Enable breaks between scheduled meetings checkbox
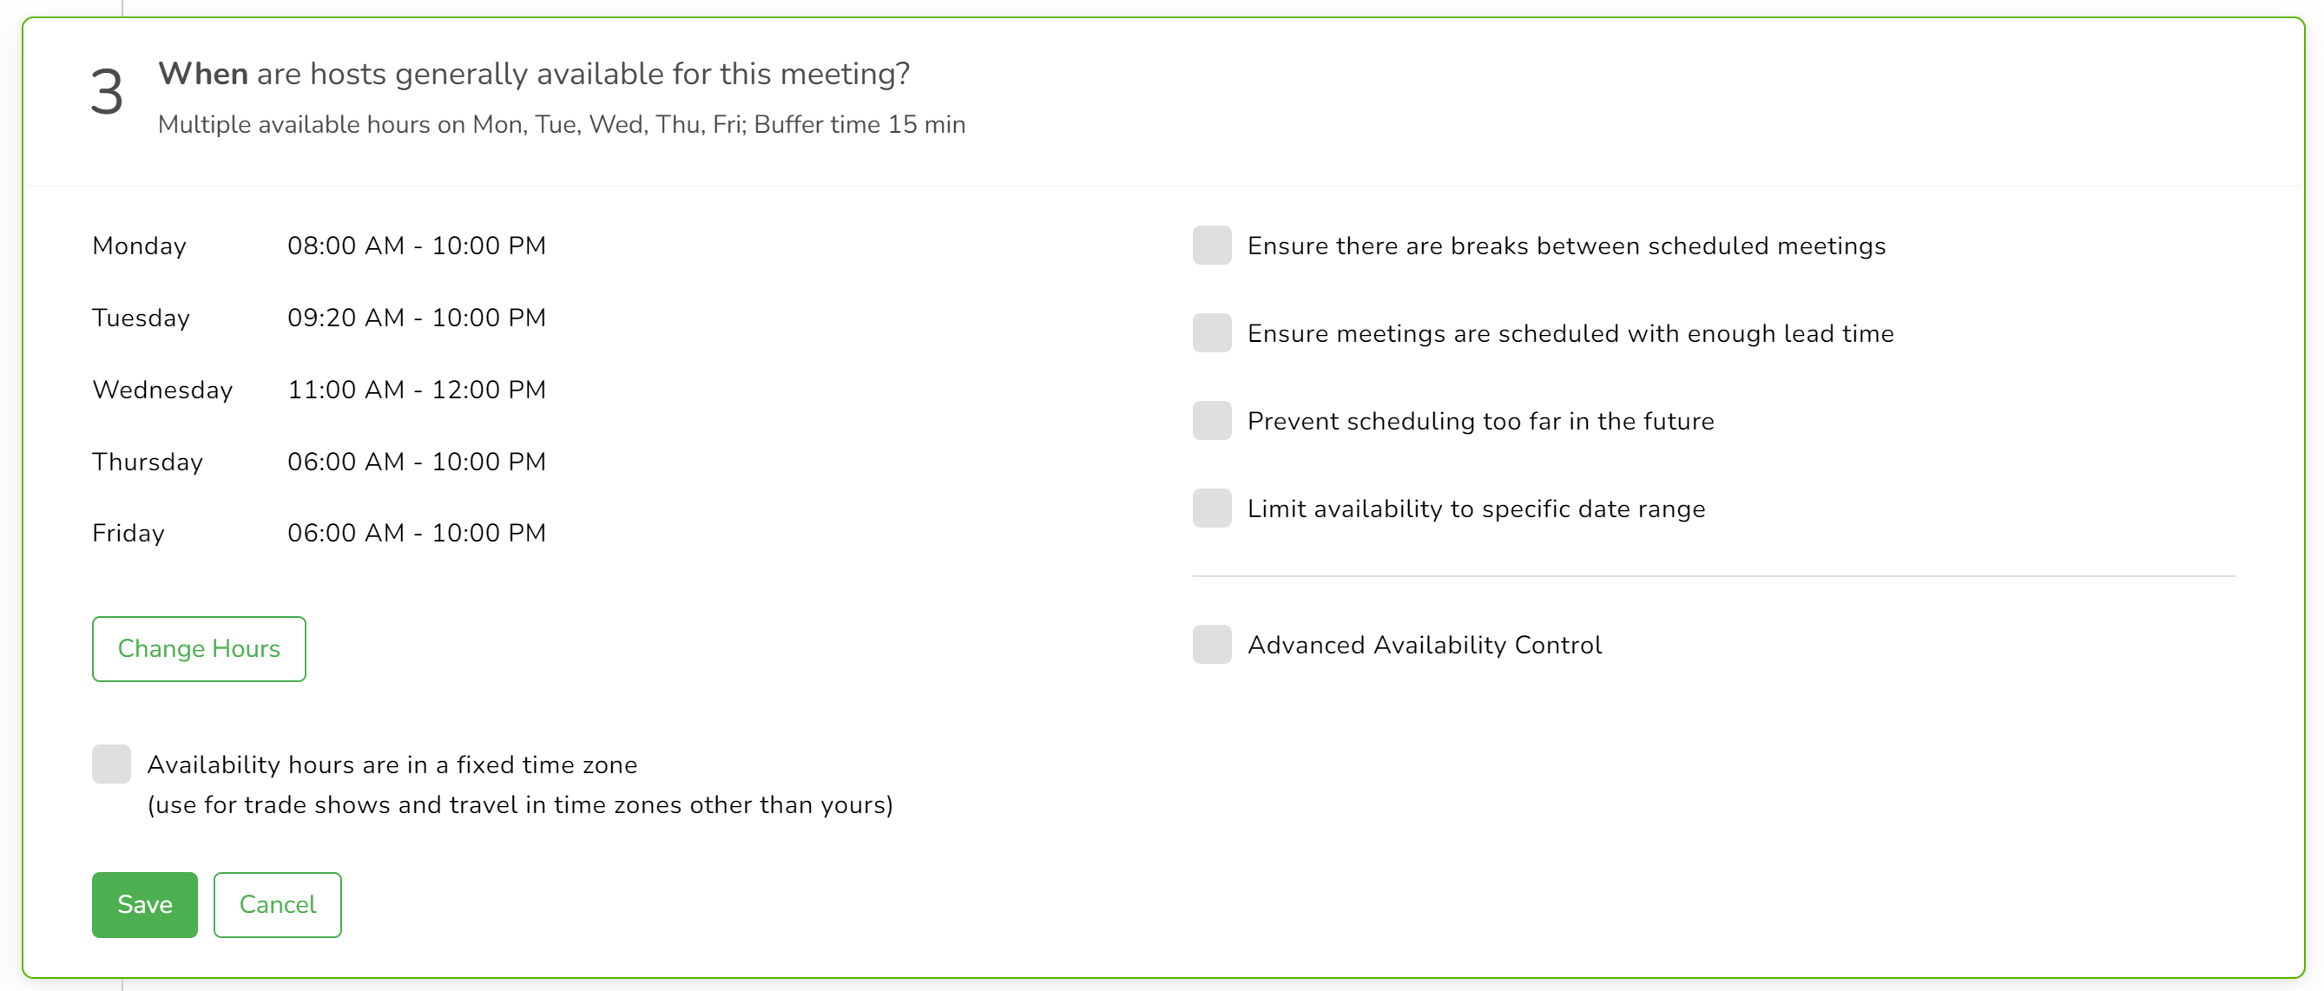The image size is (2324, 991). 1212,246
